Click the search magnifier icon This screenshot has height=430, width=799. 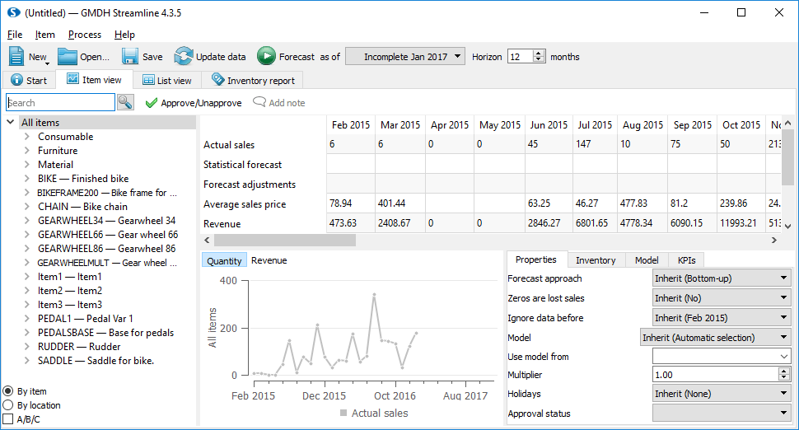(x=125, y=102)
